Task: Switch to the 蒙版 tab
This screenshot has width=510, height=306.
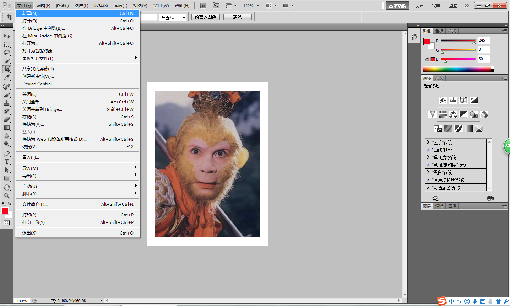Action: click(x=439, y=79)
